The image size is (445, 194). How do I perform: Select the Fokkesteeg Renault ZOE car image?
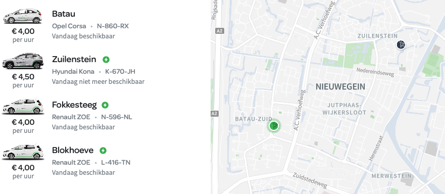tap(23, 106)
